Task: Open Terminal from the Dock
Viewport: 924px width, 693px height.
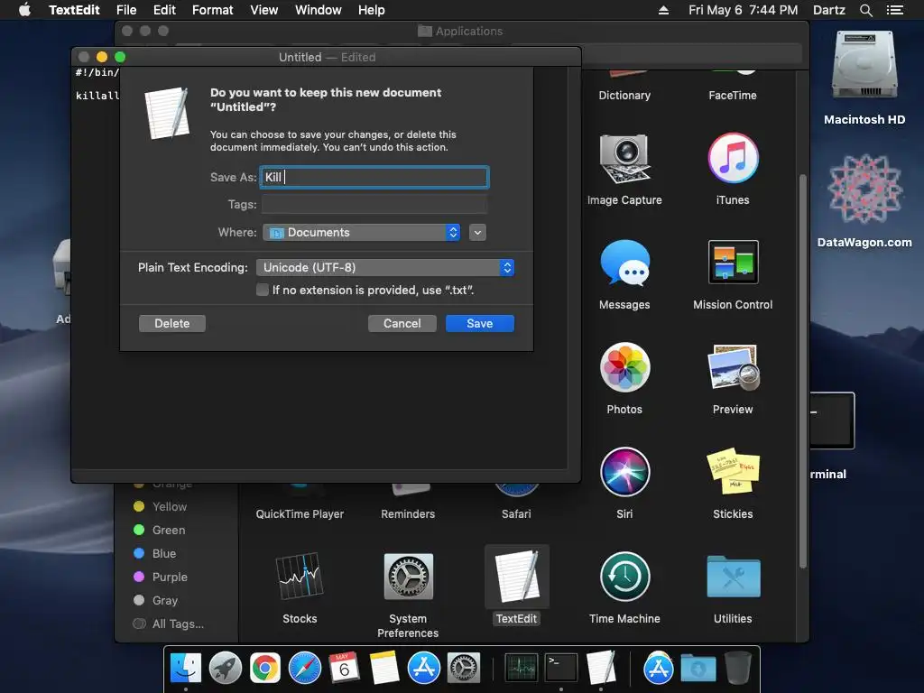Action: click(561, 668)
